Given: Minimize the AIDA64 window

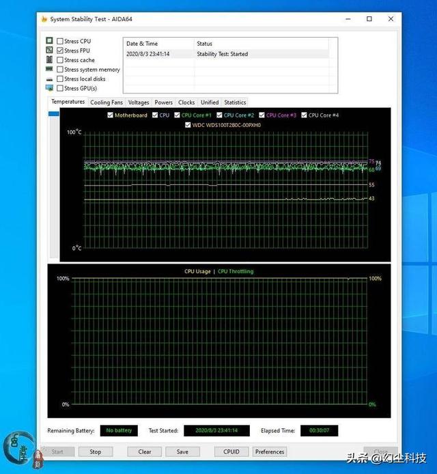Looking at the screenshot, I should click(348, 19).
